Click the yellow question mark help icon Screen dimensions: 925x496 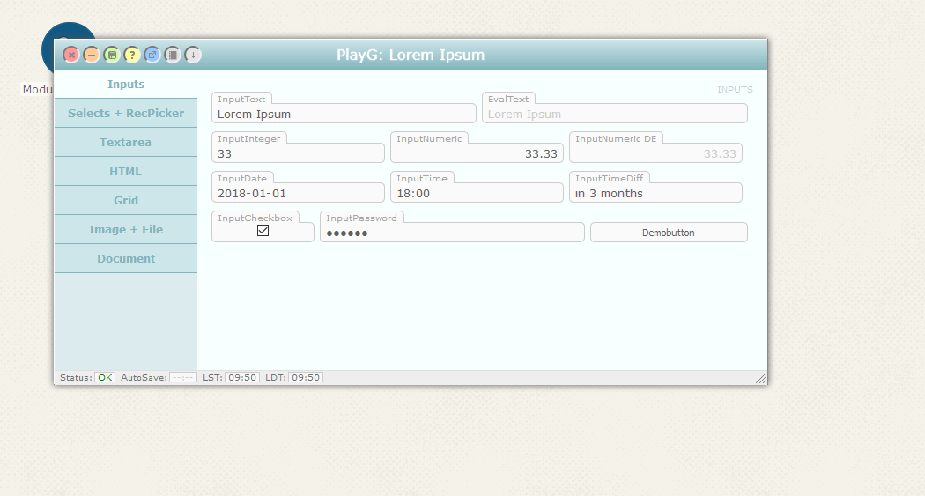132,55
